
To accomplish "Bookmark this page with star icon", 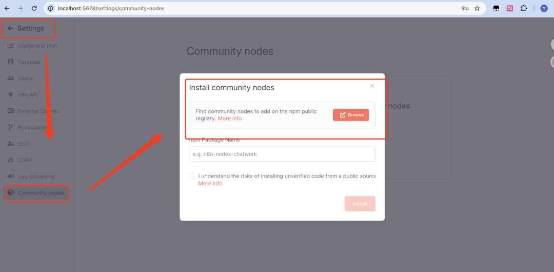I will pos(477,8).
